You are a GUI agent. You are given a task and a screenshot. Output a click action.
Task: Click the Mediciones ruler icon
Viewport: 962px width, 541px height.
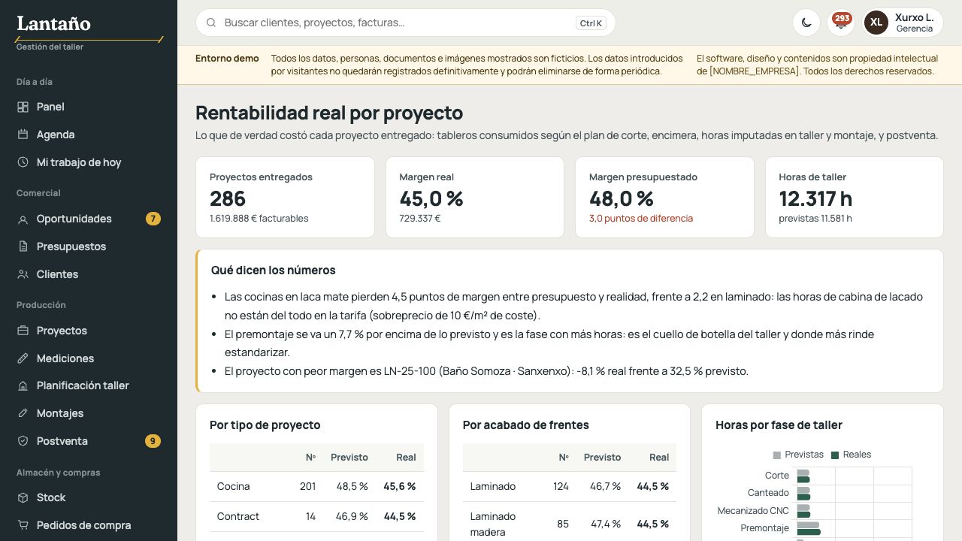[23, 358]
